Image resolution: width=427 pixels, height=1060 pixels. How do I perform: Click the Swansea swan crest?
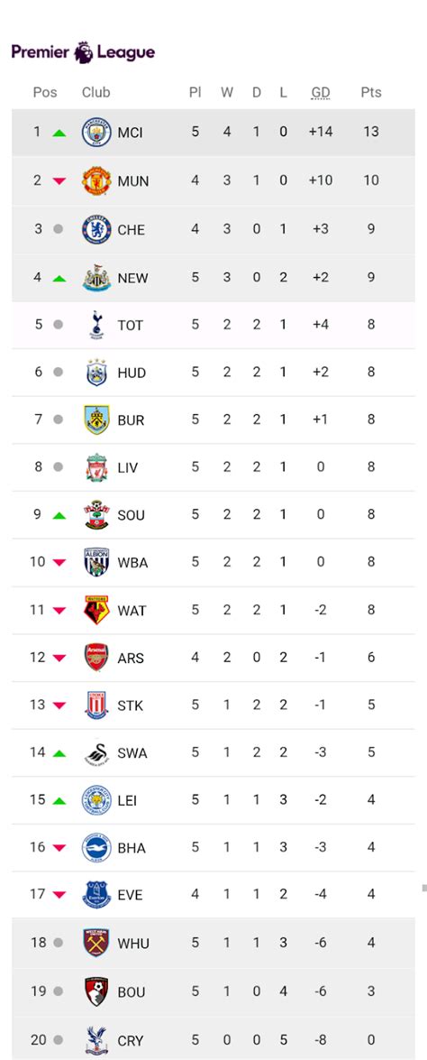point(96,752)
